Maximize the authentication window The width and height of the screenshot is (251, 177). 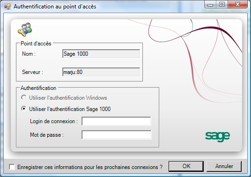point(222,5)
